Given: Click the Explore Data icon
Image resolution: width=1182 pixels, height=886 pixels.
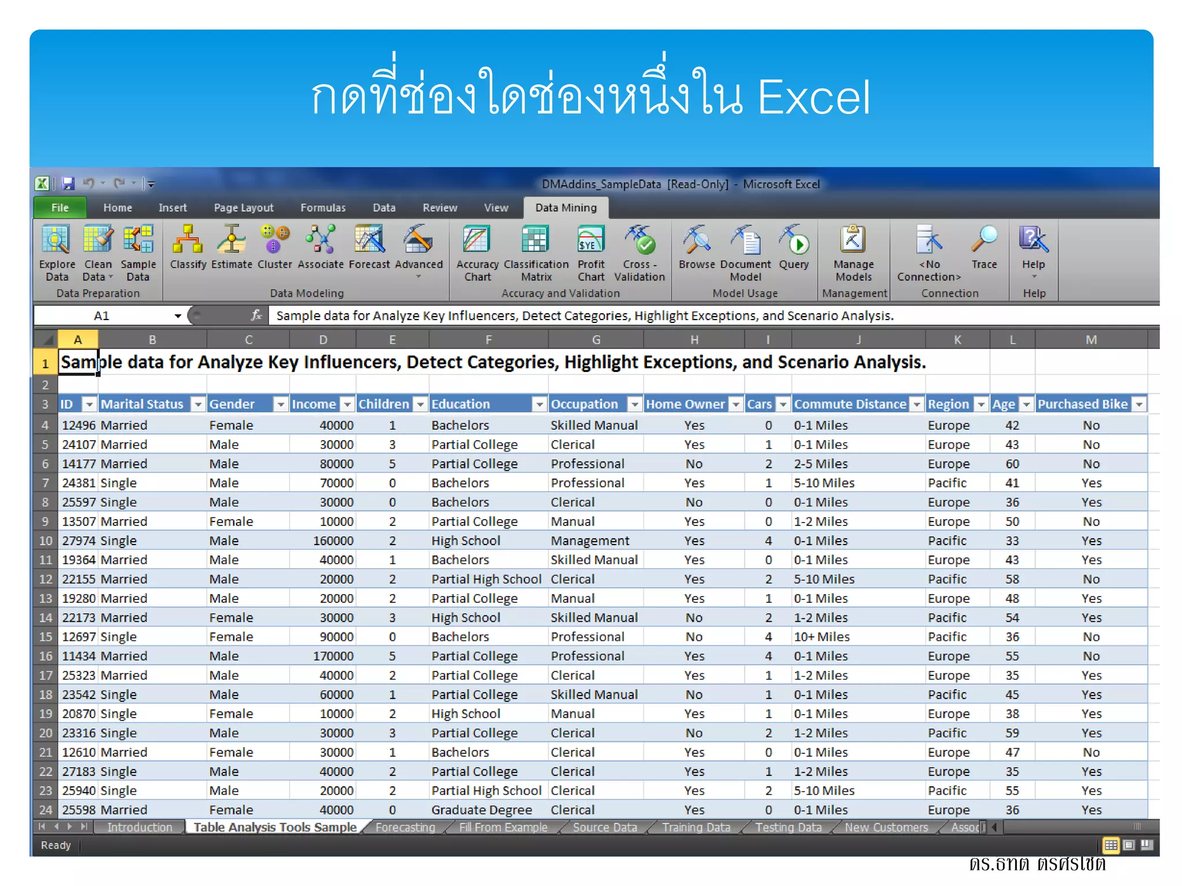Looking at the screenshot, I should 57,241.
